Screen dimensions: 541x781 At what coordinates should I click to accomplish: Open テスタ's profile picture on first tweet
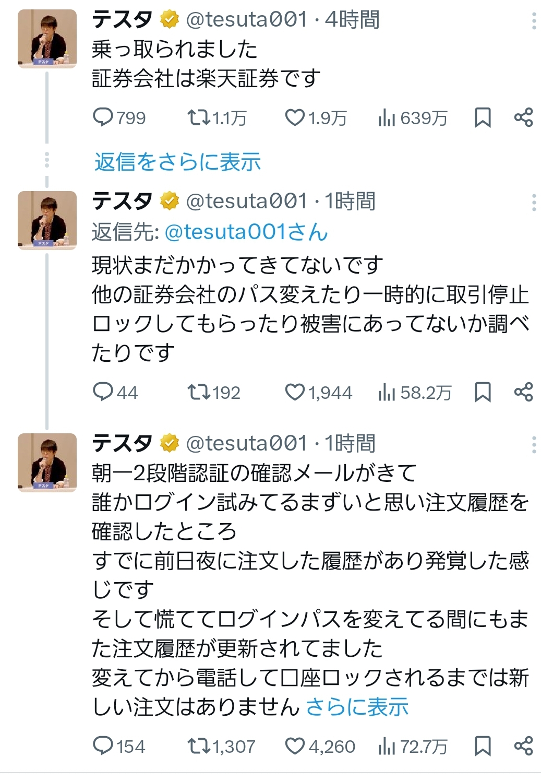point(47,39)
